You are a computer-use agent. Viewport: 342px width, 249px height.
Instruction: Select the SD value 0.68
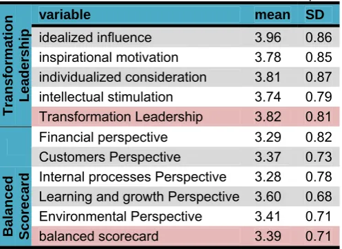pos(319,197)
